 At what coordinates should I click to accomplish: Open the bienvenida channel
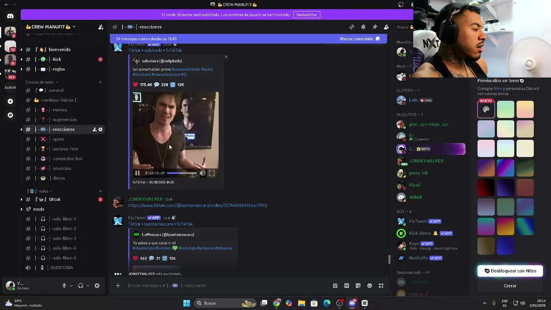click(64, 50)
